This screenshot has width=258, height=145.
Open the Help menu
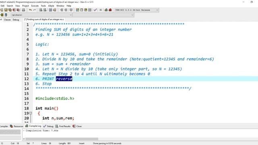(x=69, y=6)
